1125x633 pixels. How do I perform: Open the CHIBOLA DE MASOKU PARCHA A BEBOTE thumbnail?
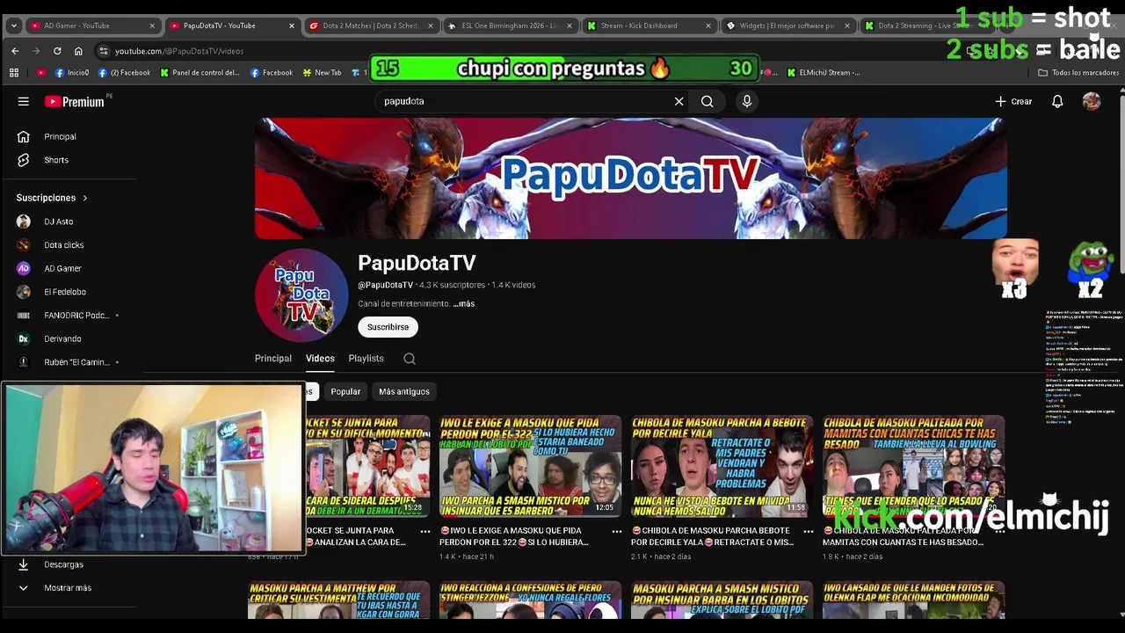(722, 466)
